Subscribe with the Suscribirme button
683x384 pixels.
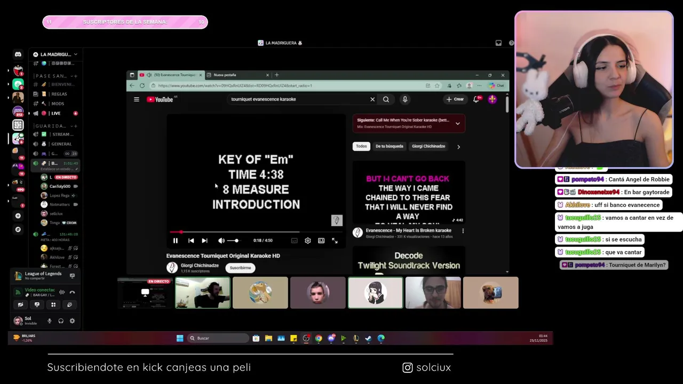pos(240,268)
